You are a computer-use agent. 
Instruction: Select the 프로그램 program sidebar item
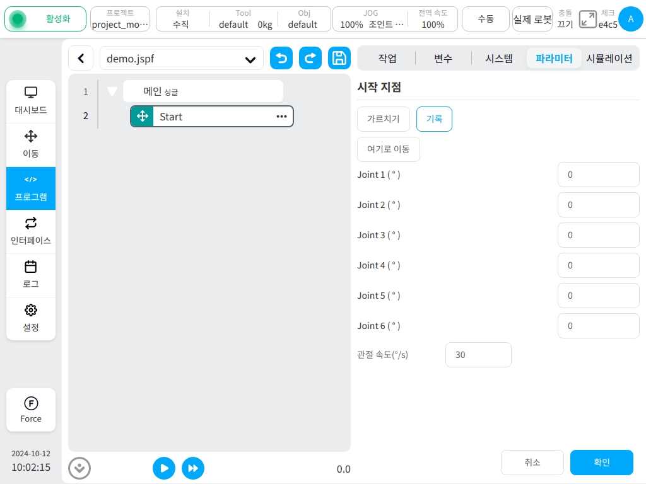coord(31,188)
